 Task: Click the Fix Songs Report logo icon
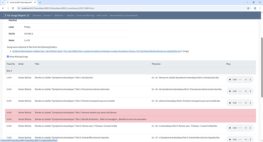pos(4,15)
